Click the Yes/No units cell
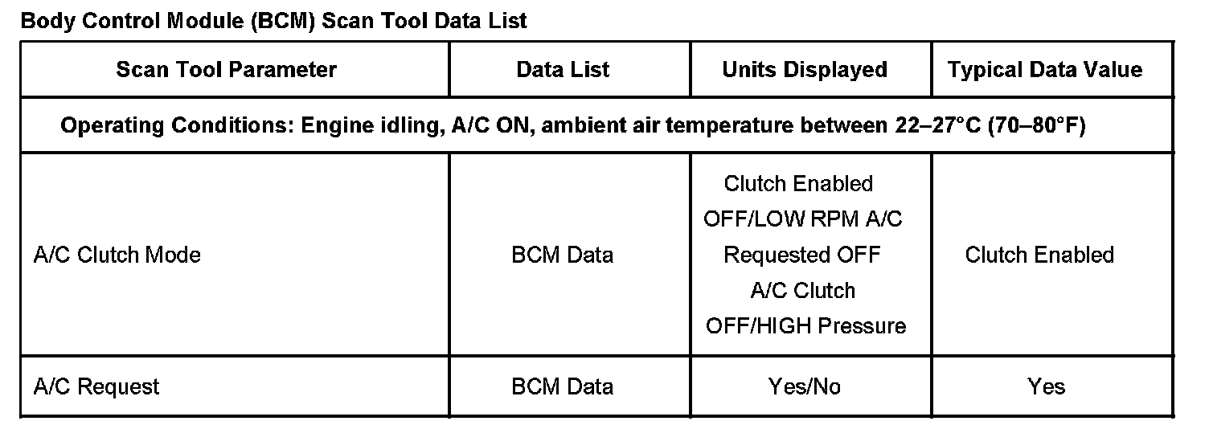 pyautogui.click(x=805, y=387)
